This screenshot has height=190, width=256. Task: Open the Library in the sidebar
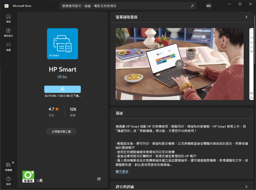8,167
